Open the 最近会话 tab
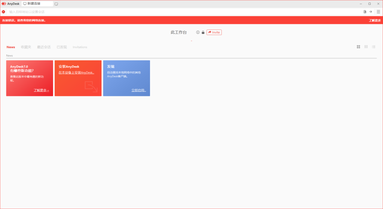The width and height of the screenshot is (383, 209). [44, 47]
